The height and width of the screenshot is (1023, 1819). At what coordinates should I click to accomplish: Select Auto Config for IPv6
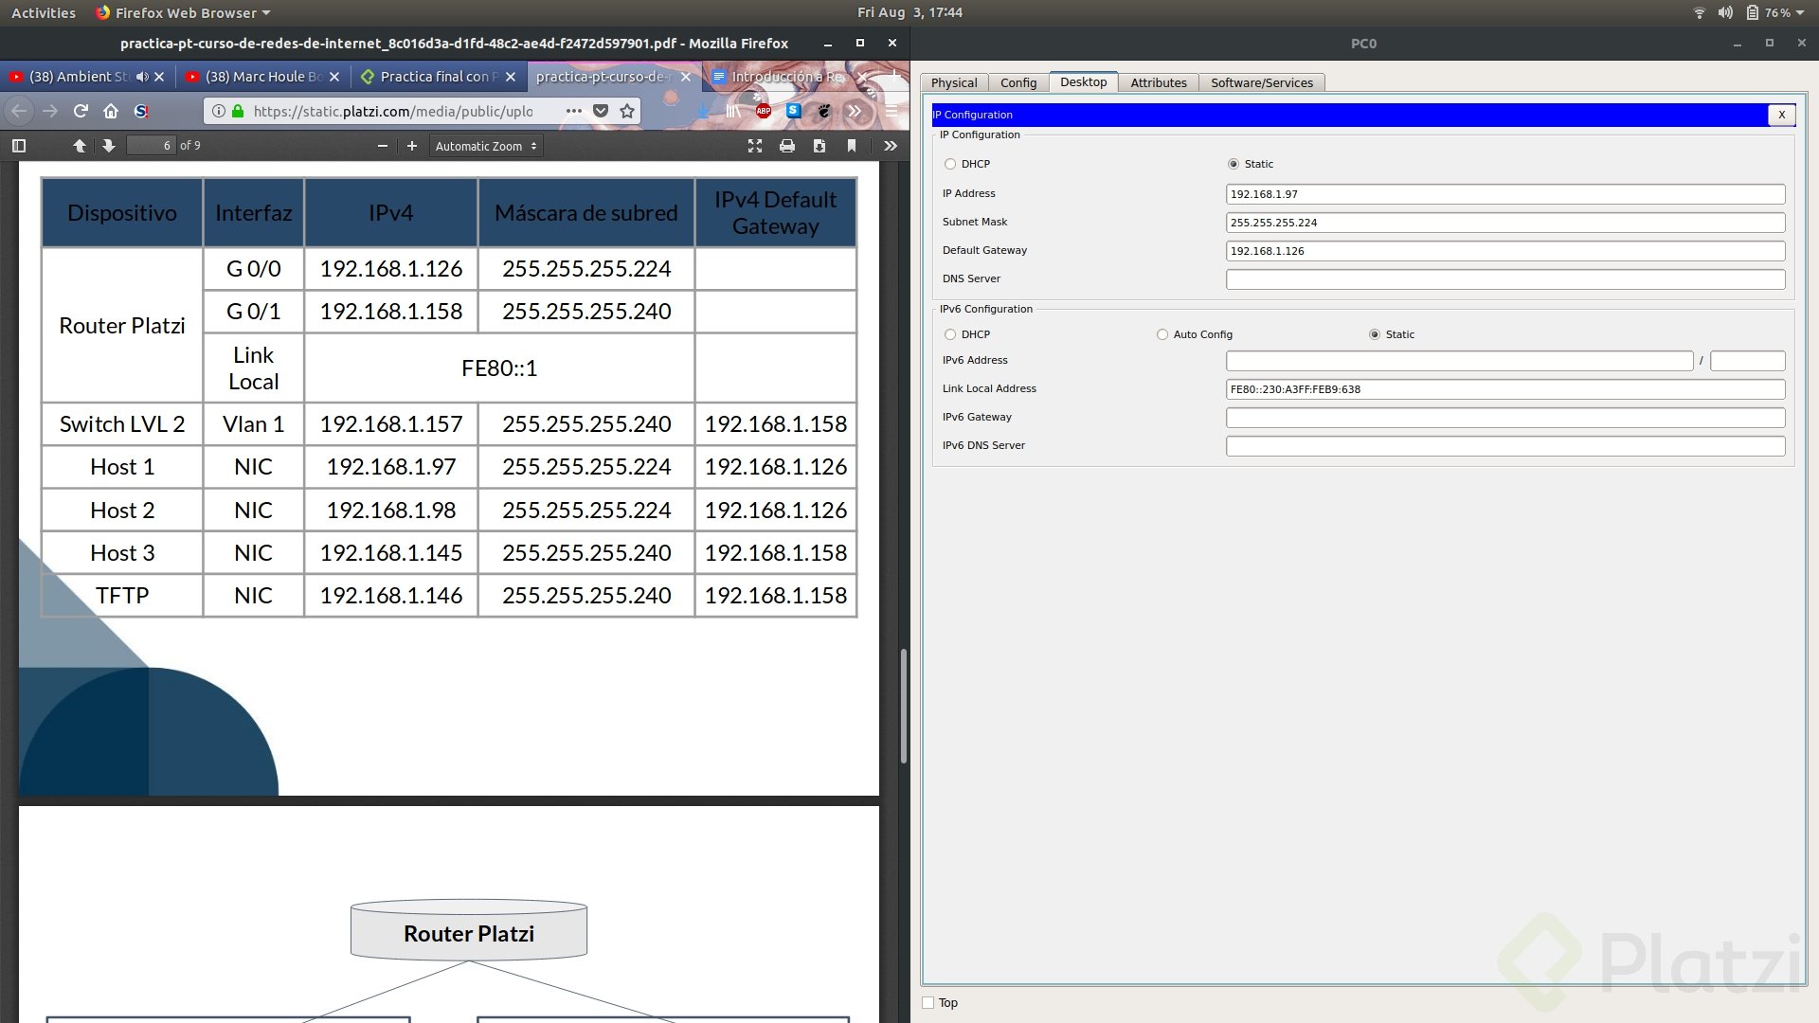(1162, 334)
